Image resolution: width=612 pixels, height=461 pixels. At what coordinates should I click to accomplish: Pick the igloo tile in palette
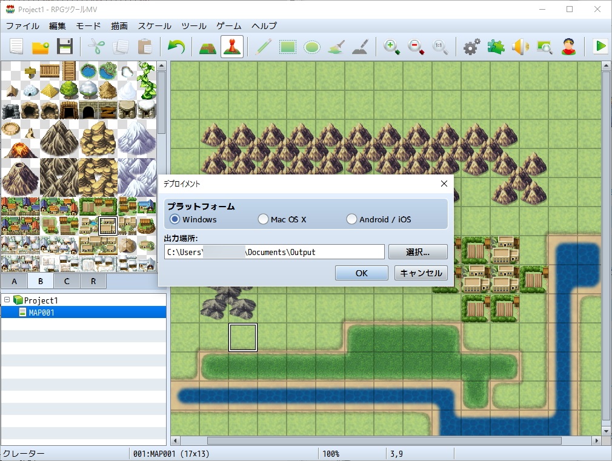tap(30, 91)
